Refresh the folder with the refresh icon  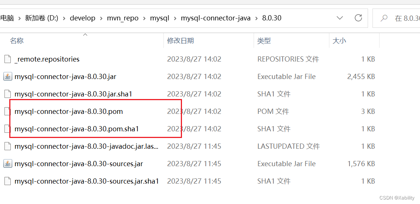pos(358,18)
